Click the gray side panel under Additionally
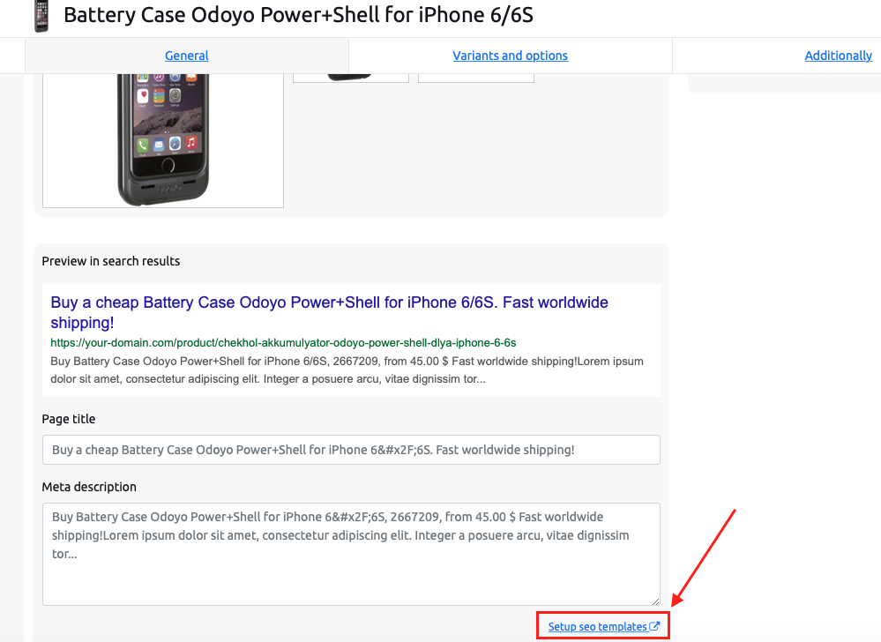The image size is (881, 642). (784, 83)
